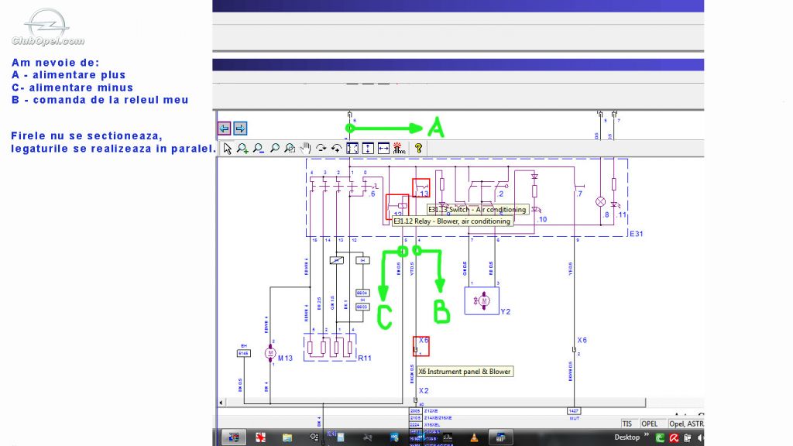Viewport: 793px width, 446px height.
Task: Select the arrow pointer tool
Action: (x=228, y=149)
